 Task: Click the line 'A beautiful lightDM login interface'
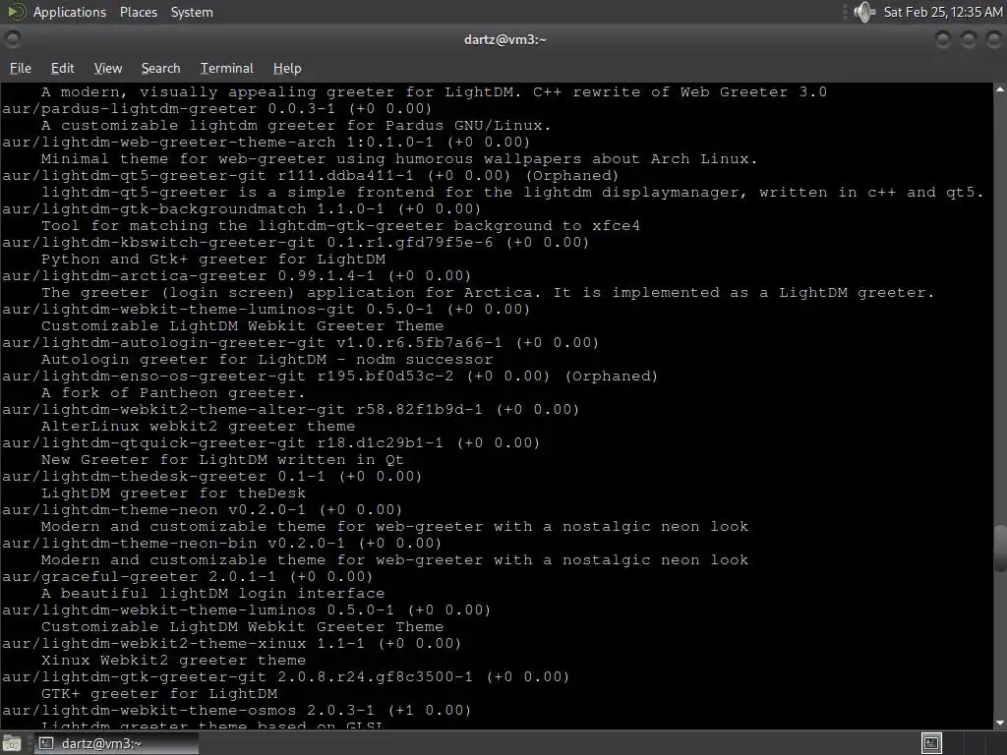213,593
